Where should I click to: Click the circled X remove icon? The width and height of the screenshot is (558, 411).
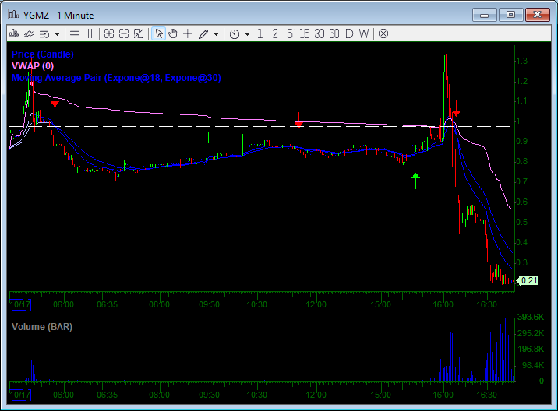[x=383, y=33]
